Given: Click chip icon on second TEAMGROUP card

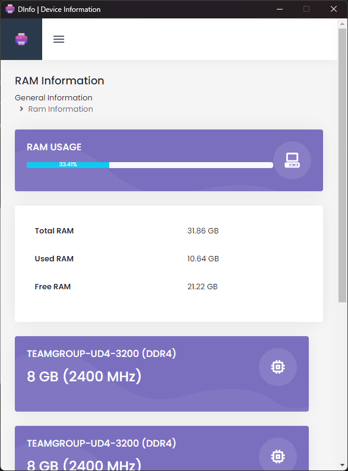Looking at the screenshot, I should (278, 457).
